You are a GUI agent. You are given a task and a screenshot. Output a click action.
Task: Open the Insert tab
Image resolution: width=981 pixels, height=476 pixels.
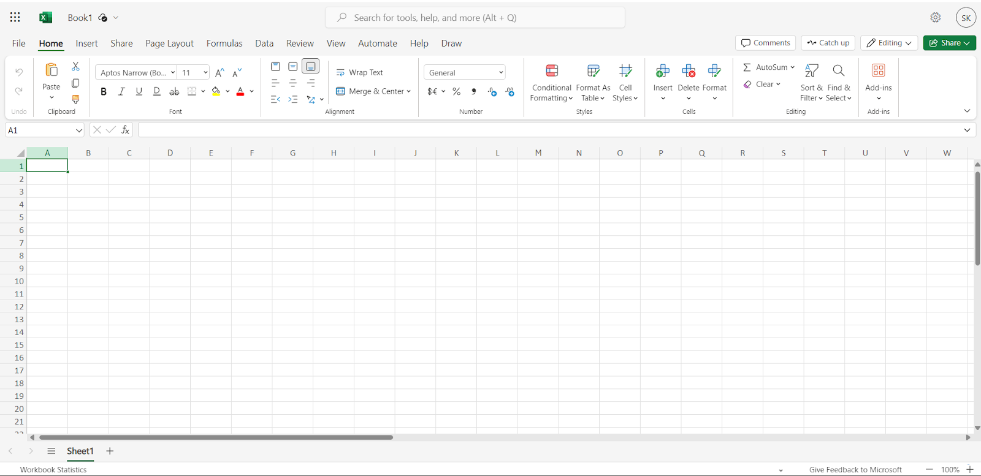tap(86, 43)
